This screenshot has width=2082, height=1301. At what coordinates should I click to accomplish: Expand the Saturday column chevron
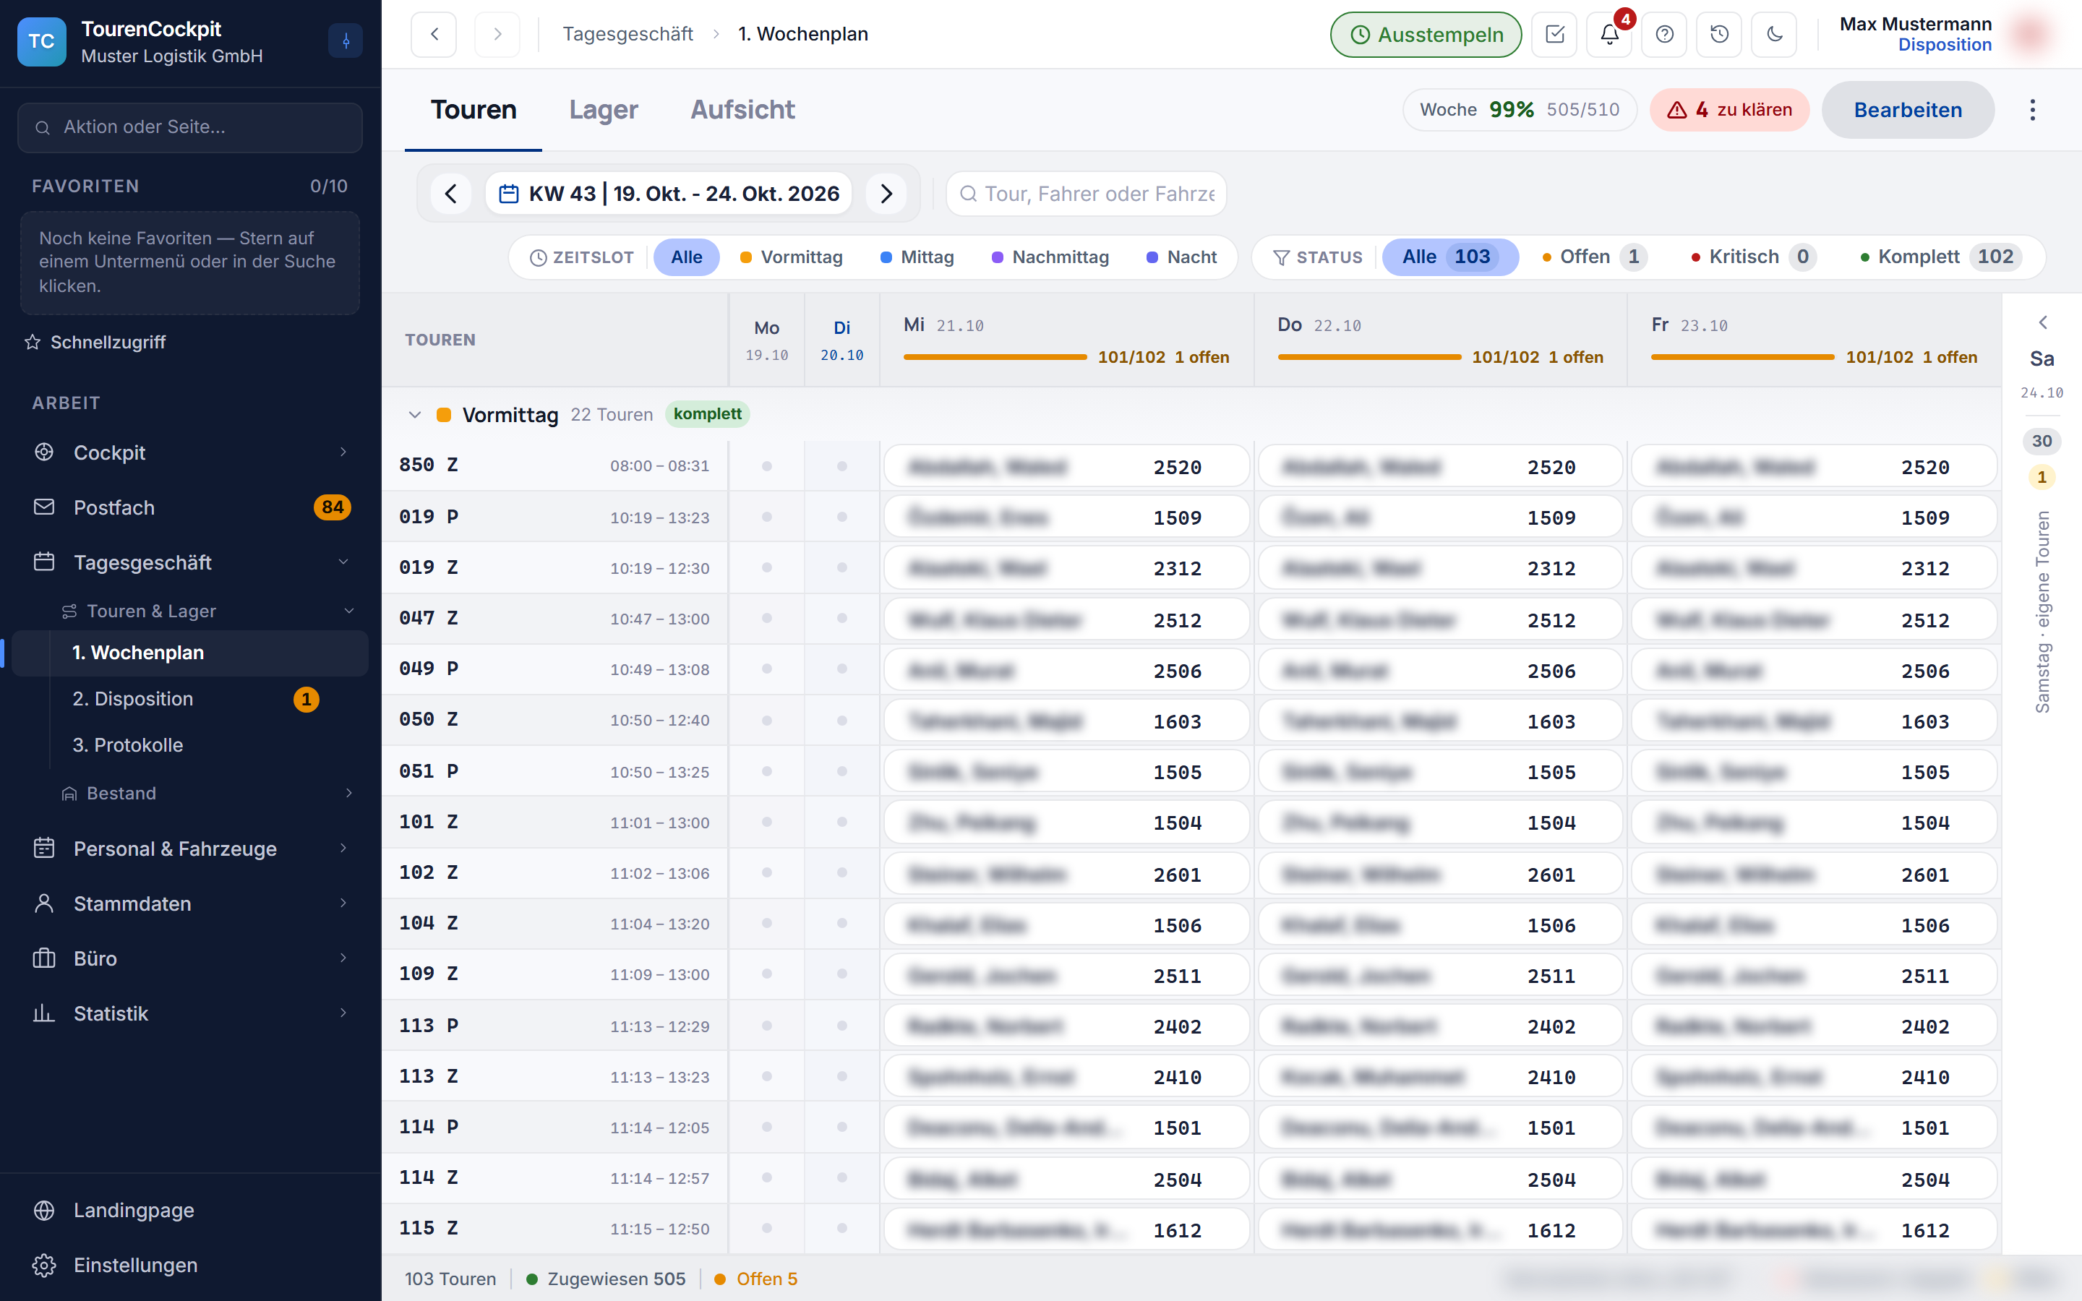tap(2042, 322)
